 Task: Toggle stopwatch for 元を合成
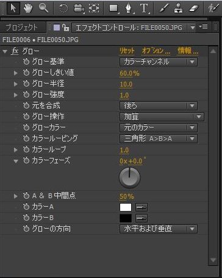click(x=26, y=105)
